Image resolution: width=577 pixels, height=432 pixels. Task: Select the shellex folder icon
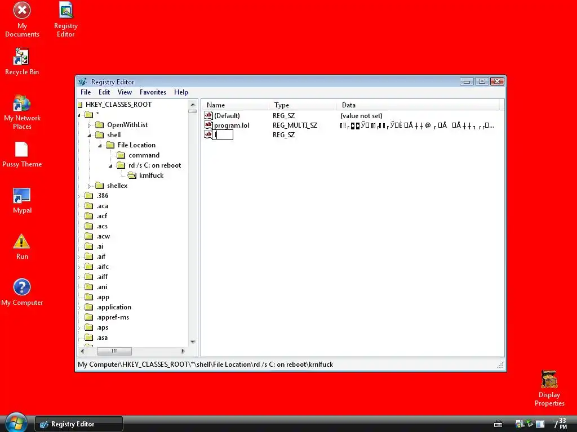(x=99, y=186)
